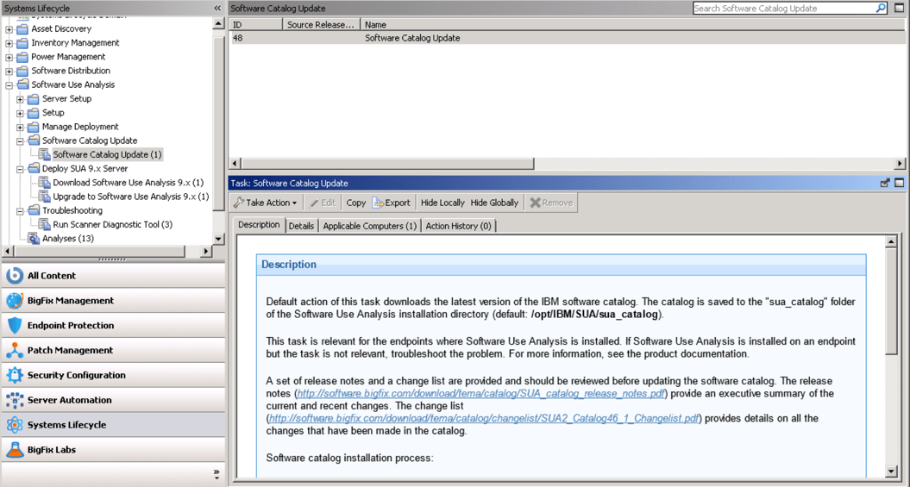Open the SUA catalog release notes link
This screenshot has height=487, width=910.
pyautogui.click(x=481, y=394)
